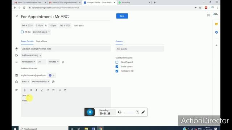Viewport: 232px width, 130px height.
Task: Open Task View on the taskbar
Action: pos(79,129)
